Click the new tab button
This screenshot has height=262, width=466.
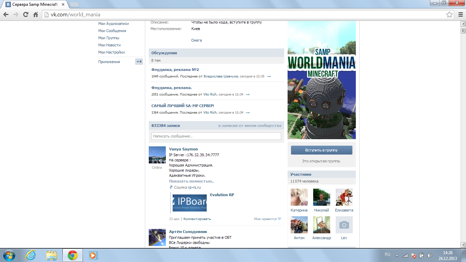tap(74, 4)
